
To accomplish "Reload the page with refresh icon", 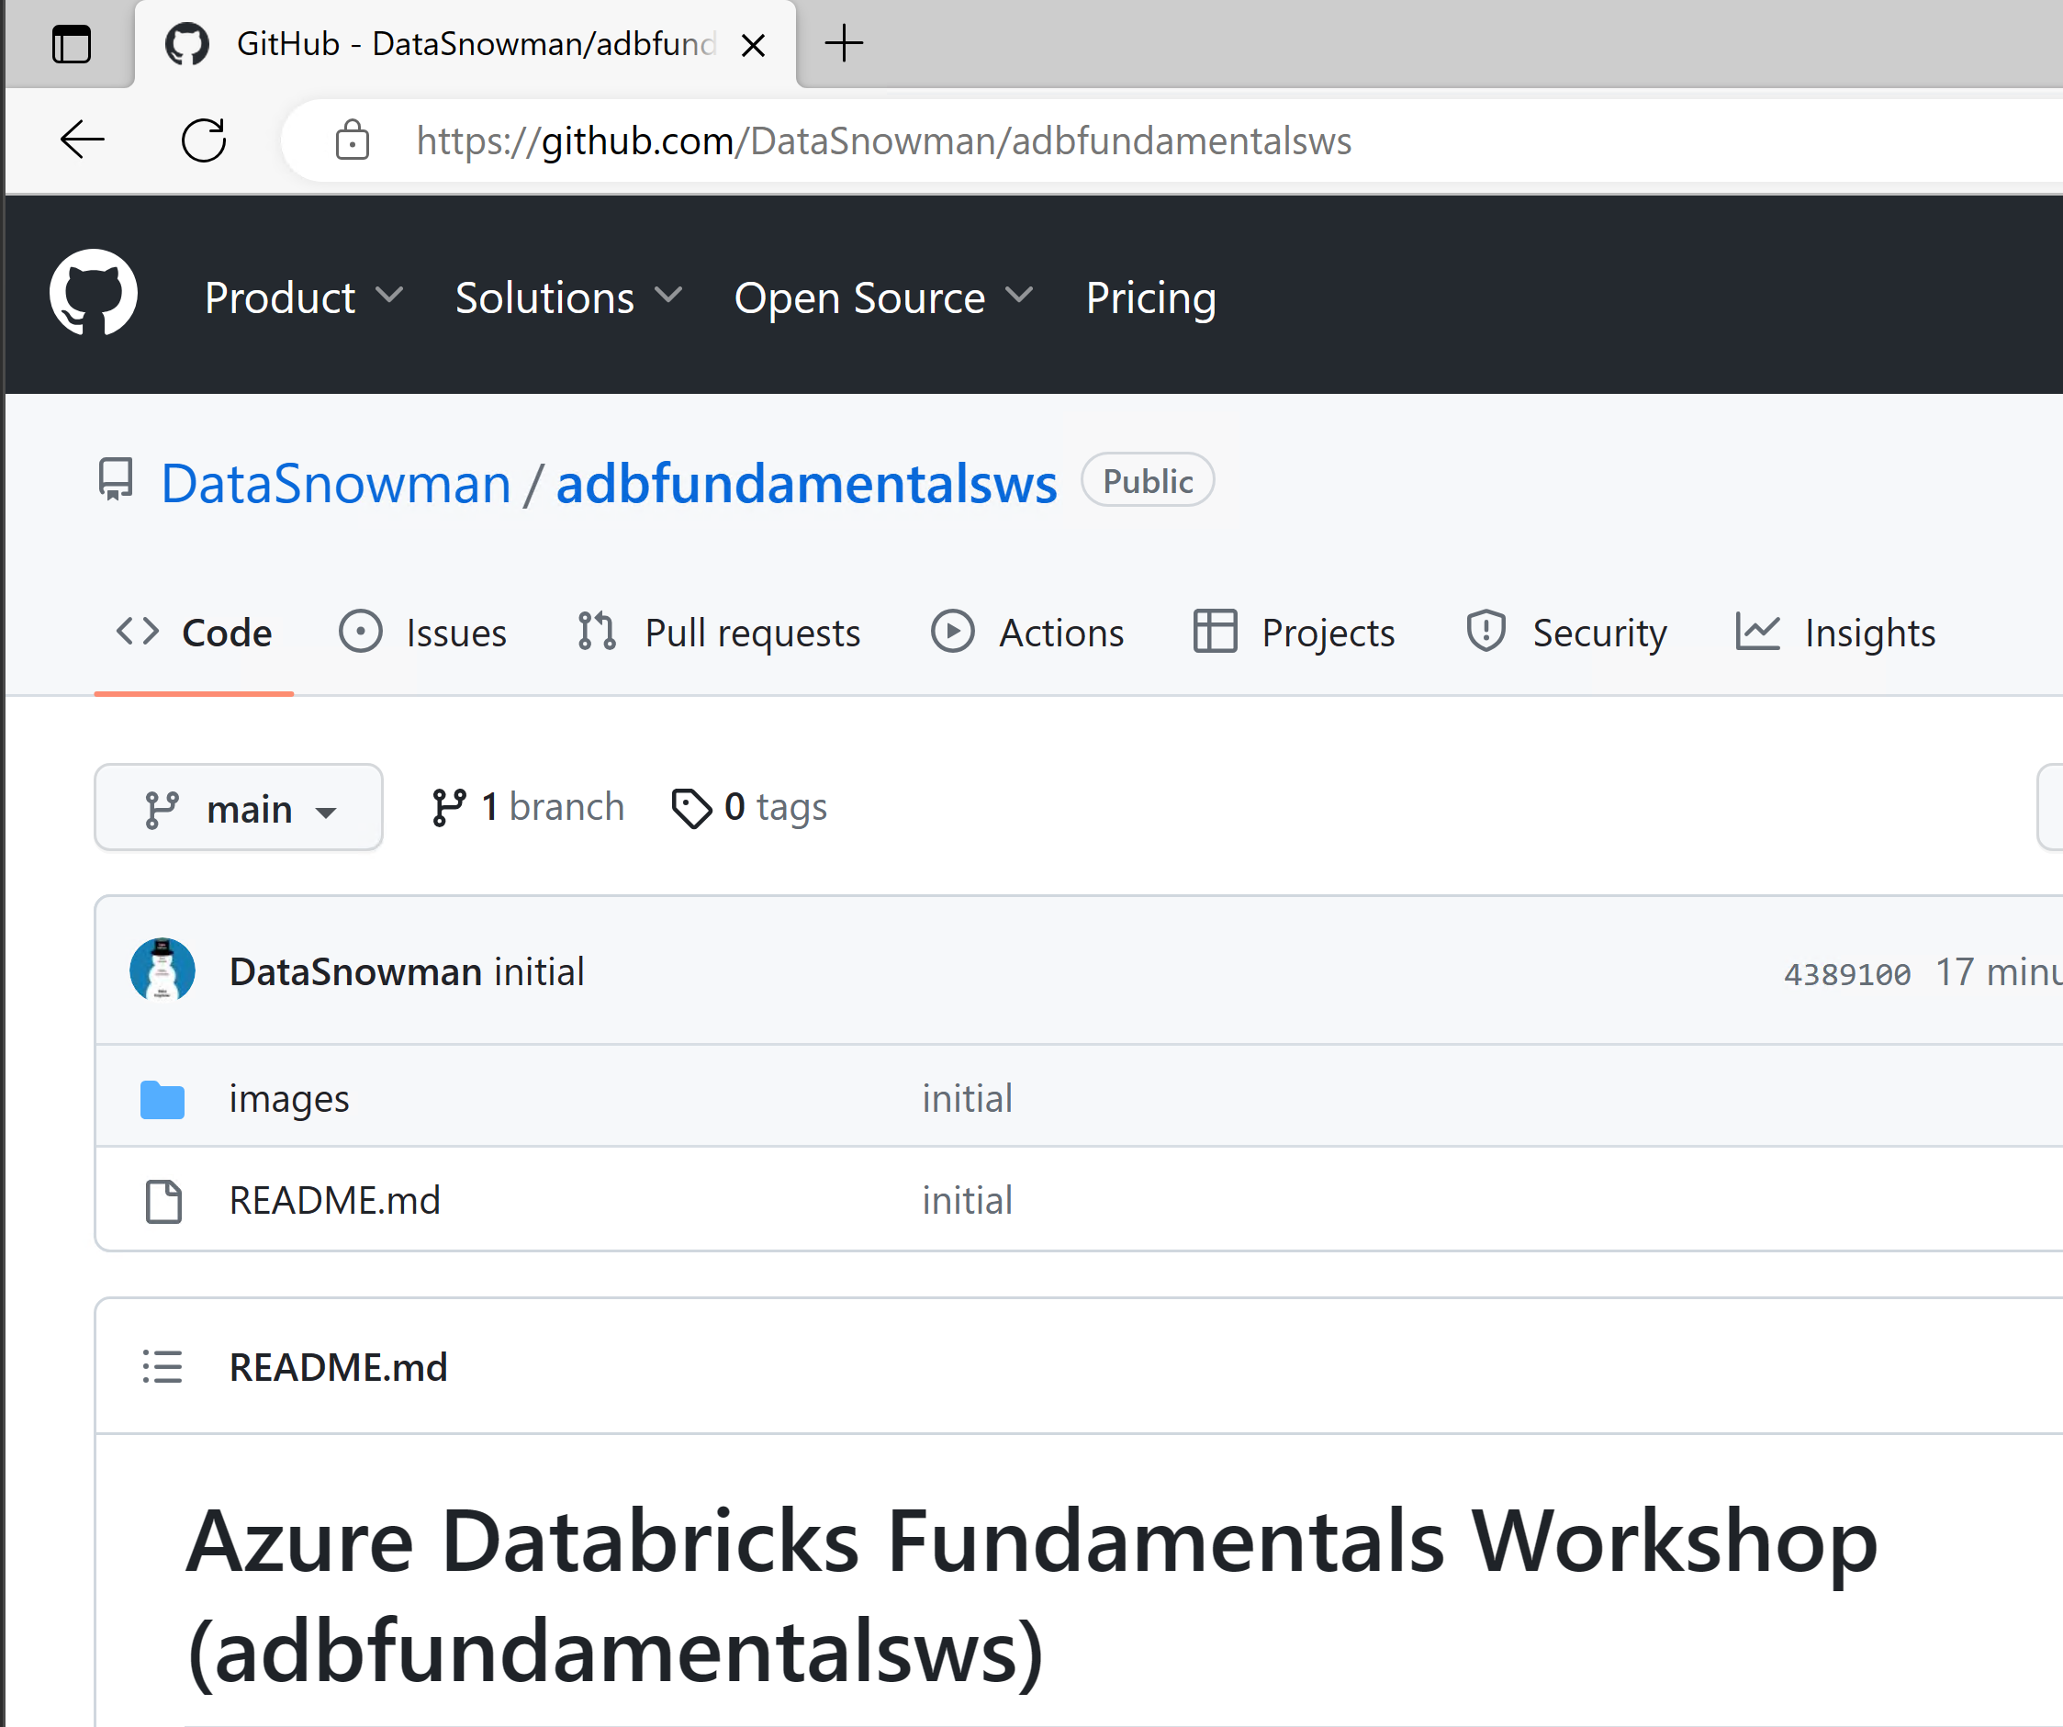I will click(203, 140).
